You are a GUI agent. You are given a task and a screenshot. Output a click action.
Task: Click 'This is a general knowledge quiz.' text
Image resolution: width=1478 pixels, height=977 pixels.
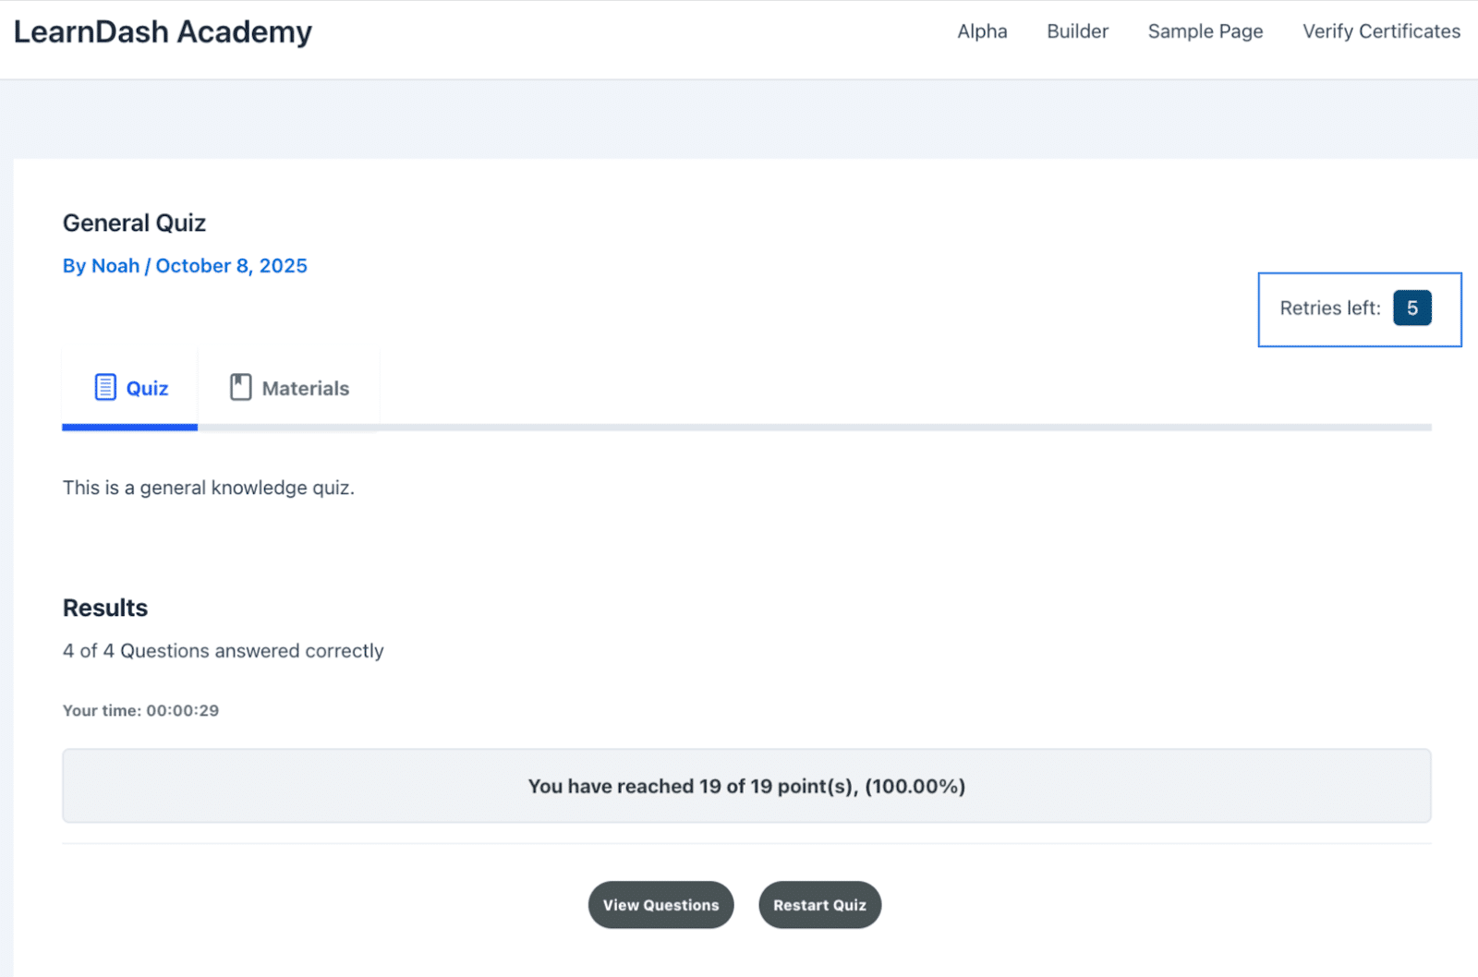coord(209,488)
